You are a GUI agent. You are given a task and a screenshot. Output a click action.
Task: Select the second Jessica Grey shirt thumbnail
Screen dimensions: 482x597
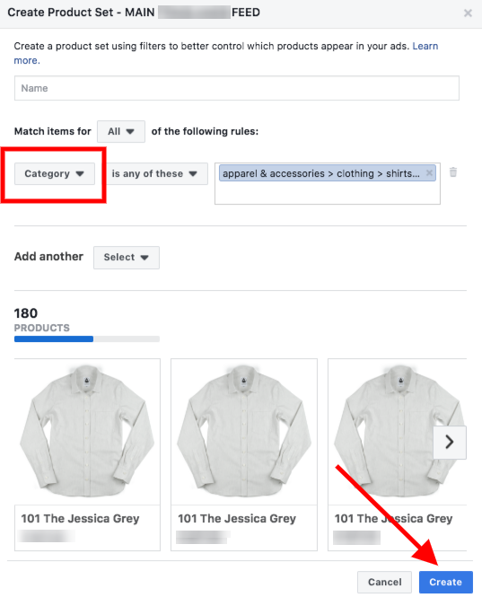pyautogui.click(x=244, y=432)
